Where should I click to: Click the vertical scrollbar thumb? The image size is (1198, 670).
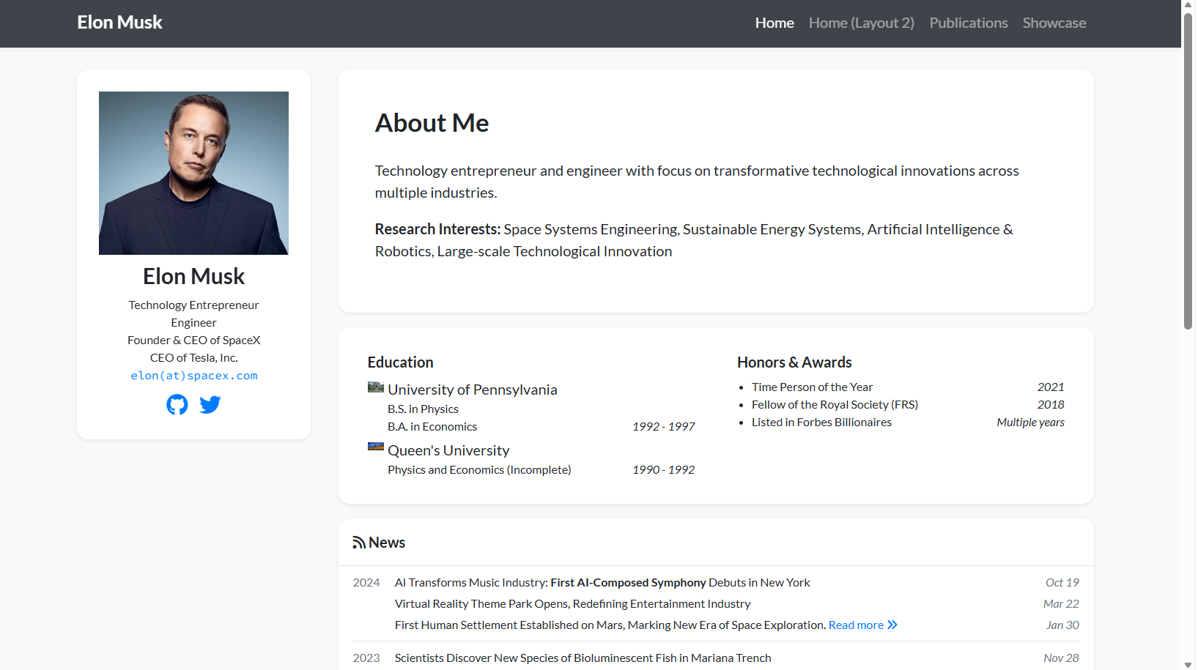click(x=1188, y=168)
